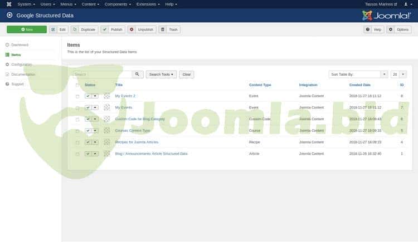The image size is (418, 242).
Task: Select checkbox for Blog Announcements Article row
Action: point(77,154)
